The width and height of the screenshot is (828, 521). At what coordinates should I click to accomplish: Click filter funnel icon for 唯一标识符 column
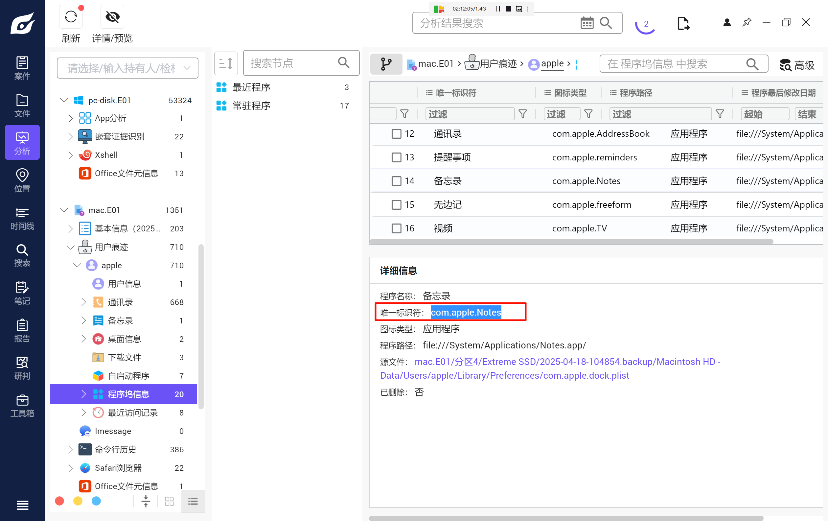click(x=522, y=114)
